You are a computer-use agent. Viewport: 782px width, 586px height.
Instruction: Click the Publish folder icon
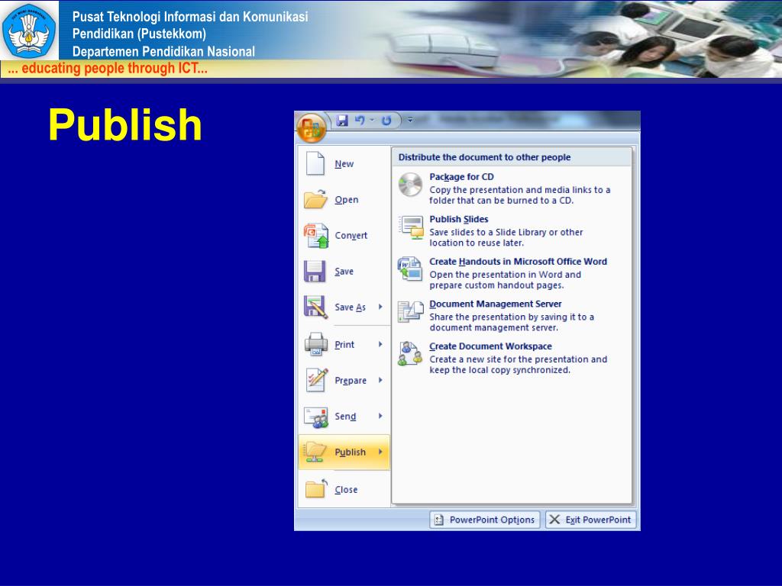315,452
